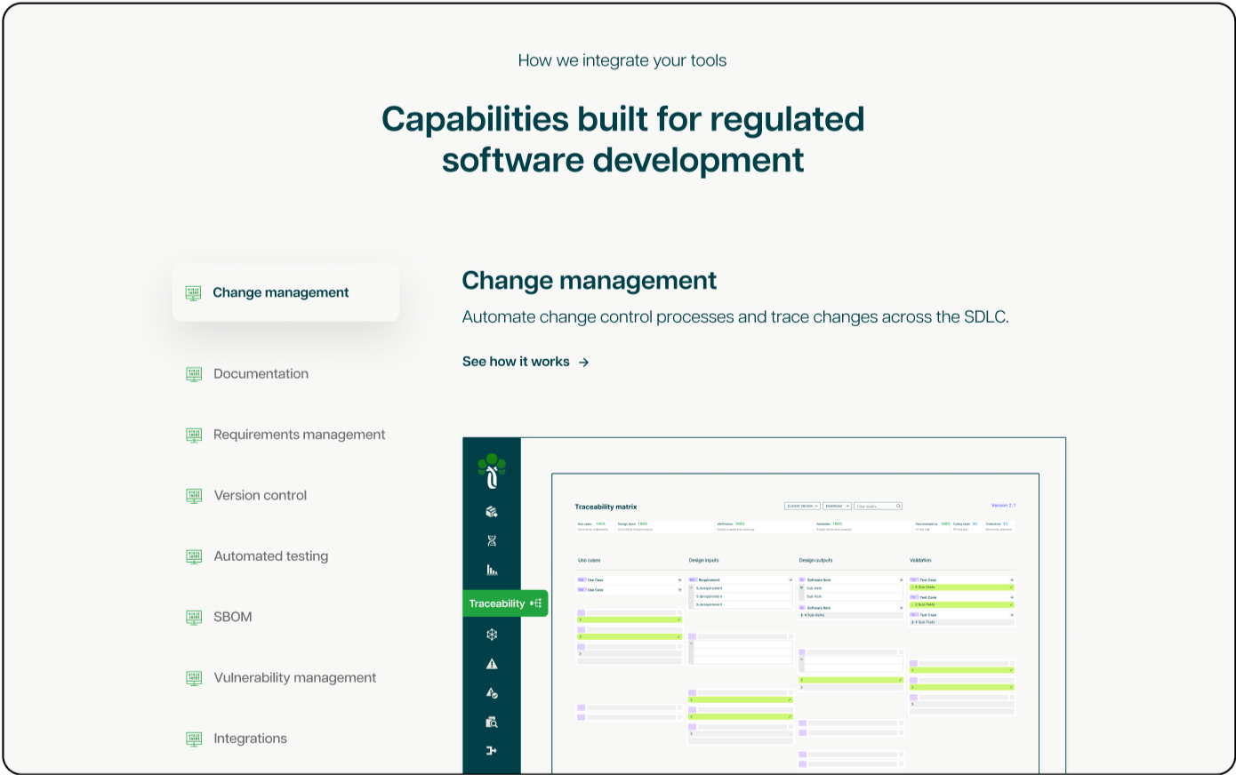This screenshot has width=1236, height=775.
Task: Click the warning triangle sidebar icon
Action: (x=492, y=664)
